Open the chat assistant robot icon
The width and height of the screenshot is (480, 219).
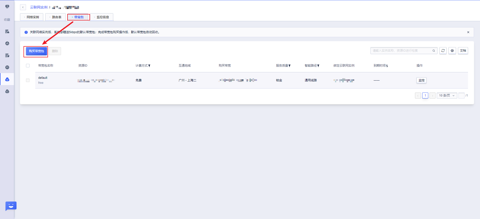pos(11,206)
